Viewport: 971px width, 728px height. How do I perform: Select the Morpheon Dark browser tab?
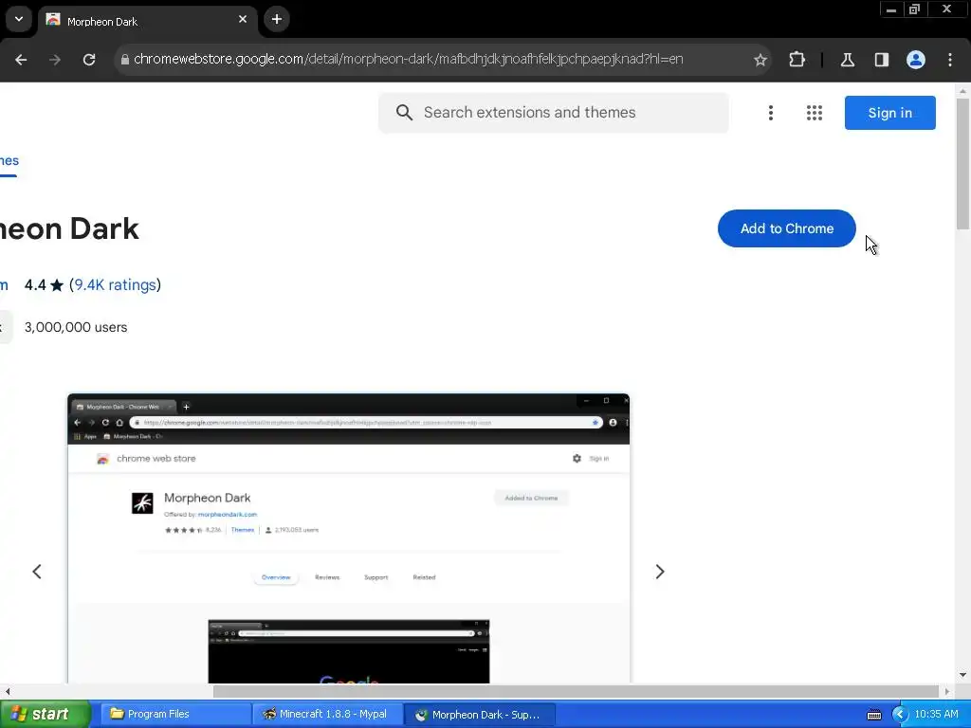coord(147,21)
